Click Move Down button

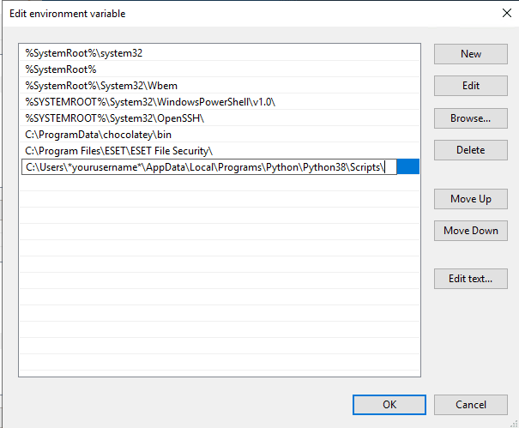(470, 231)
